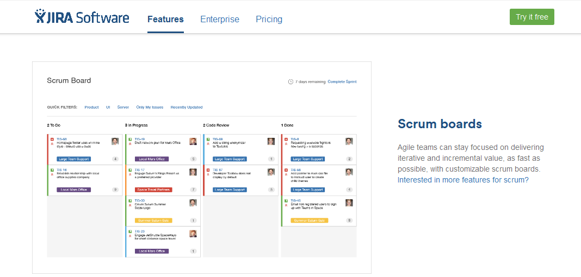The width and height of the screenshot is (581, 277).
Task: Open the Pricing page
Action: coord(269,19)
